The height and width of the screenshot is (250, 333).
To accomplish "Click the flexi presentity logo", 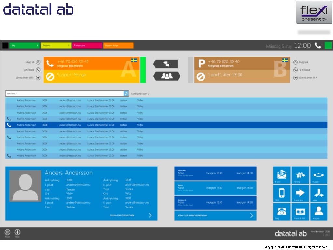I will [314, 12].
